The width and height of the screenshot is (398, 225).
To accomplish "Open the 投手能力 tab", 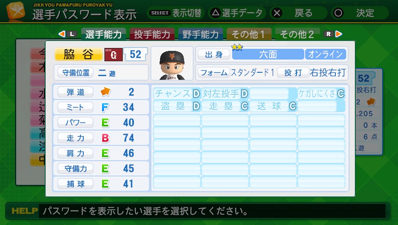I will pyautogui.click(x=153, y=34).
